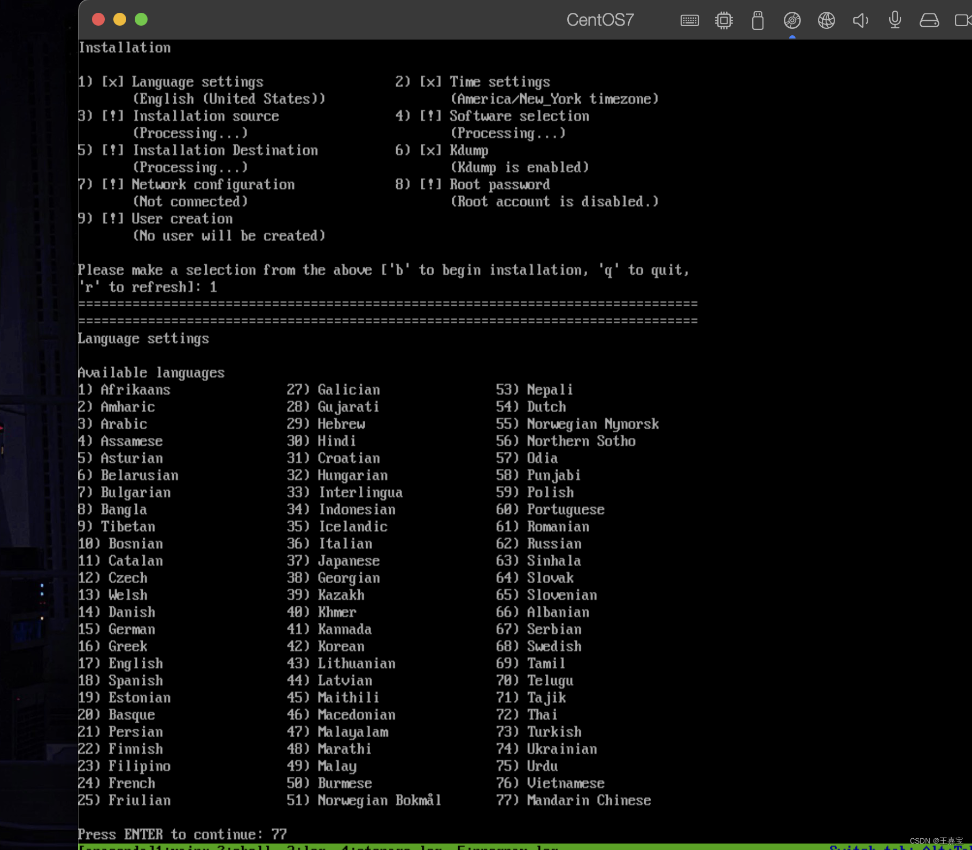
Task: Click '37) Japanese' in language list
Action: click(334, 561)
